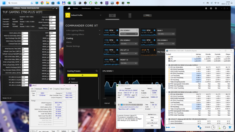Screen dimensions: 235x132
Task: Open HWiNFO sensor settings gear icon
Action: click(x=224, y=127)
